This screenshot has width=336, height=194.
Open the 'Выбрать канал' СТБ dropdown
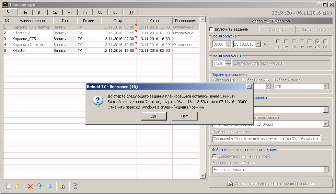pyautogui.click(x=326, y=87)
